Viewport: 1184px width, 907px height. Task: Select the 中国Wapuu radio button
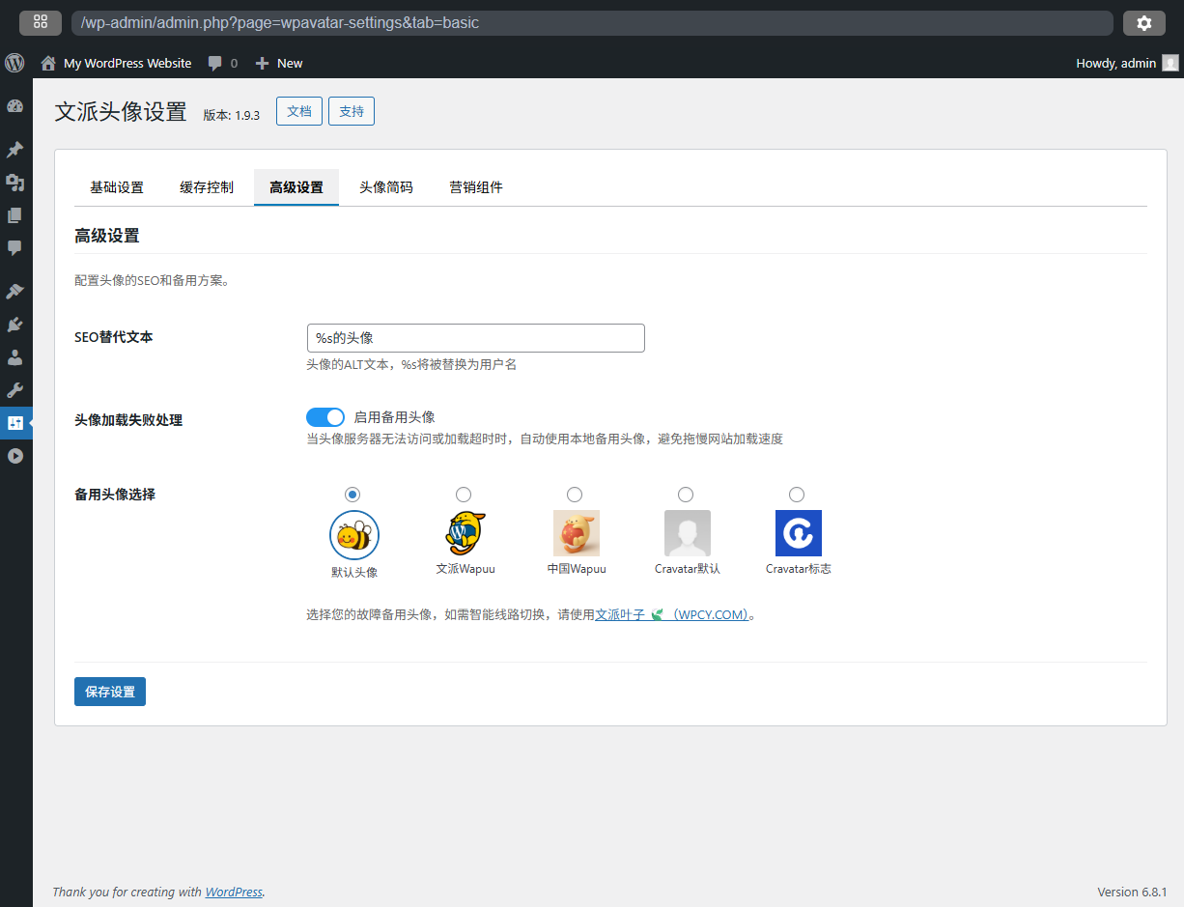[x=575, y=495]
